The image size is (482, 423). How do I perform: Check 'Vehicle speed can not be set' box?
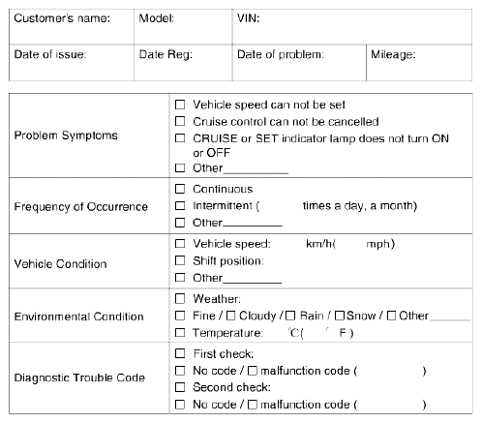coord(180,105)
